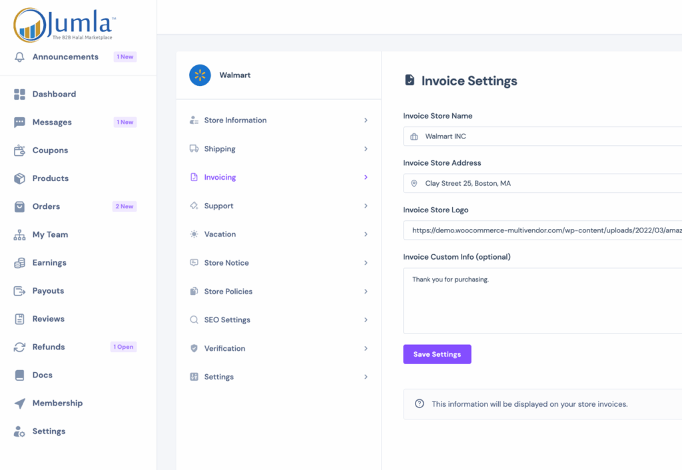
Task: Open Messages via the chat bubble icon
Action: click(x=19, y=122)
